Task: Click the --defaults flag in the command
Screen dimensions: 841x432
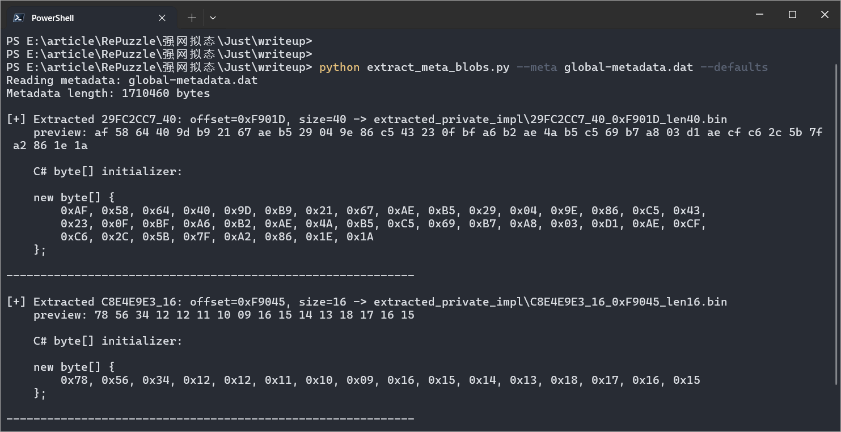Action: click(x=734, y=67)
